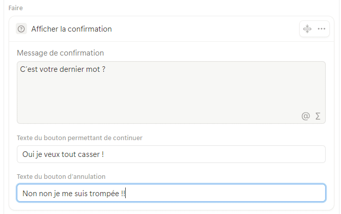Place cursor in 'Non non je me suis trompée' text

tap(71, 193)
